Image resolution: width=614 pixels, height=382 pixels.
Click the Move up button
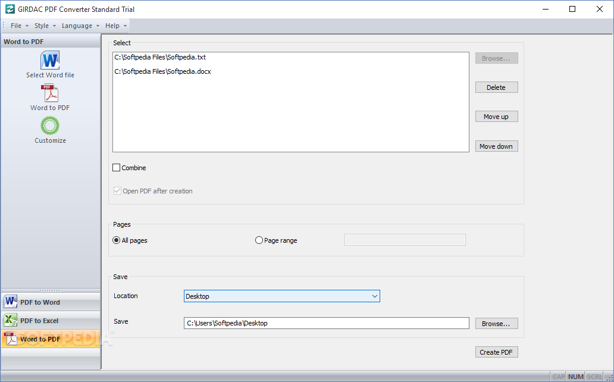point(497,117)
